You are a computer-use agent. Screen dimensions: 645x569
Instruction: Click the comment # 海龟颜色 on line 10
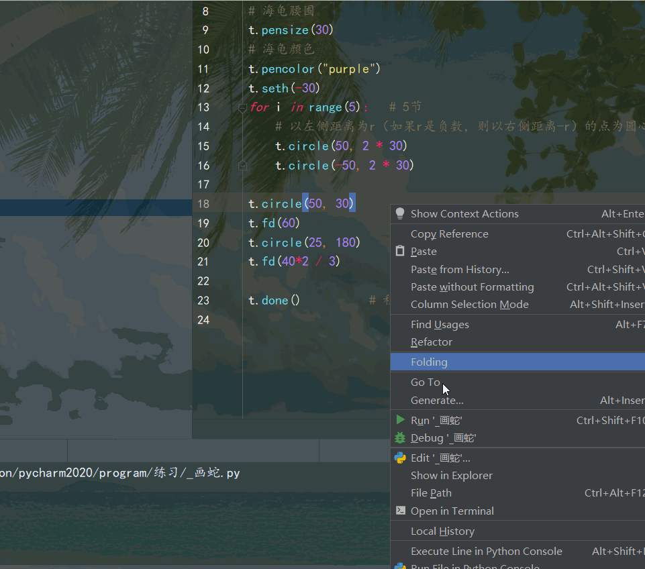[281, 50]
